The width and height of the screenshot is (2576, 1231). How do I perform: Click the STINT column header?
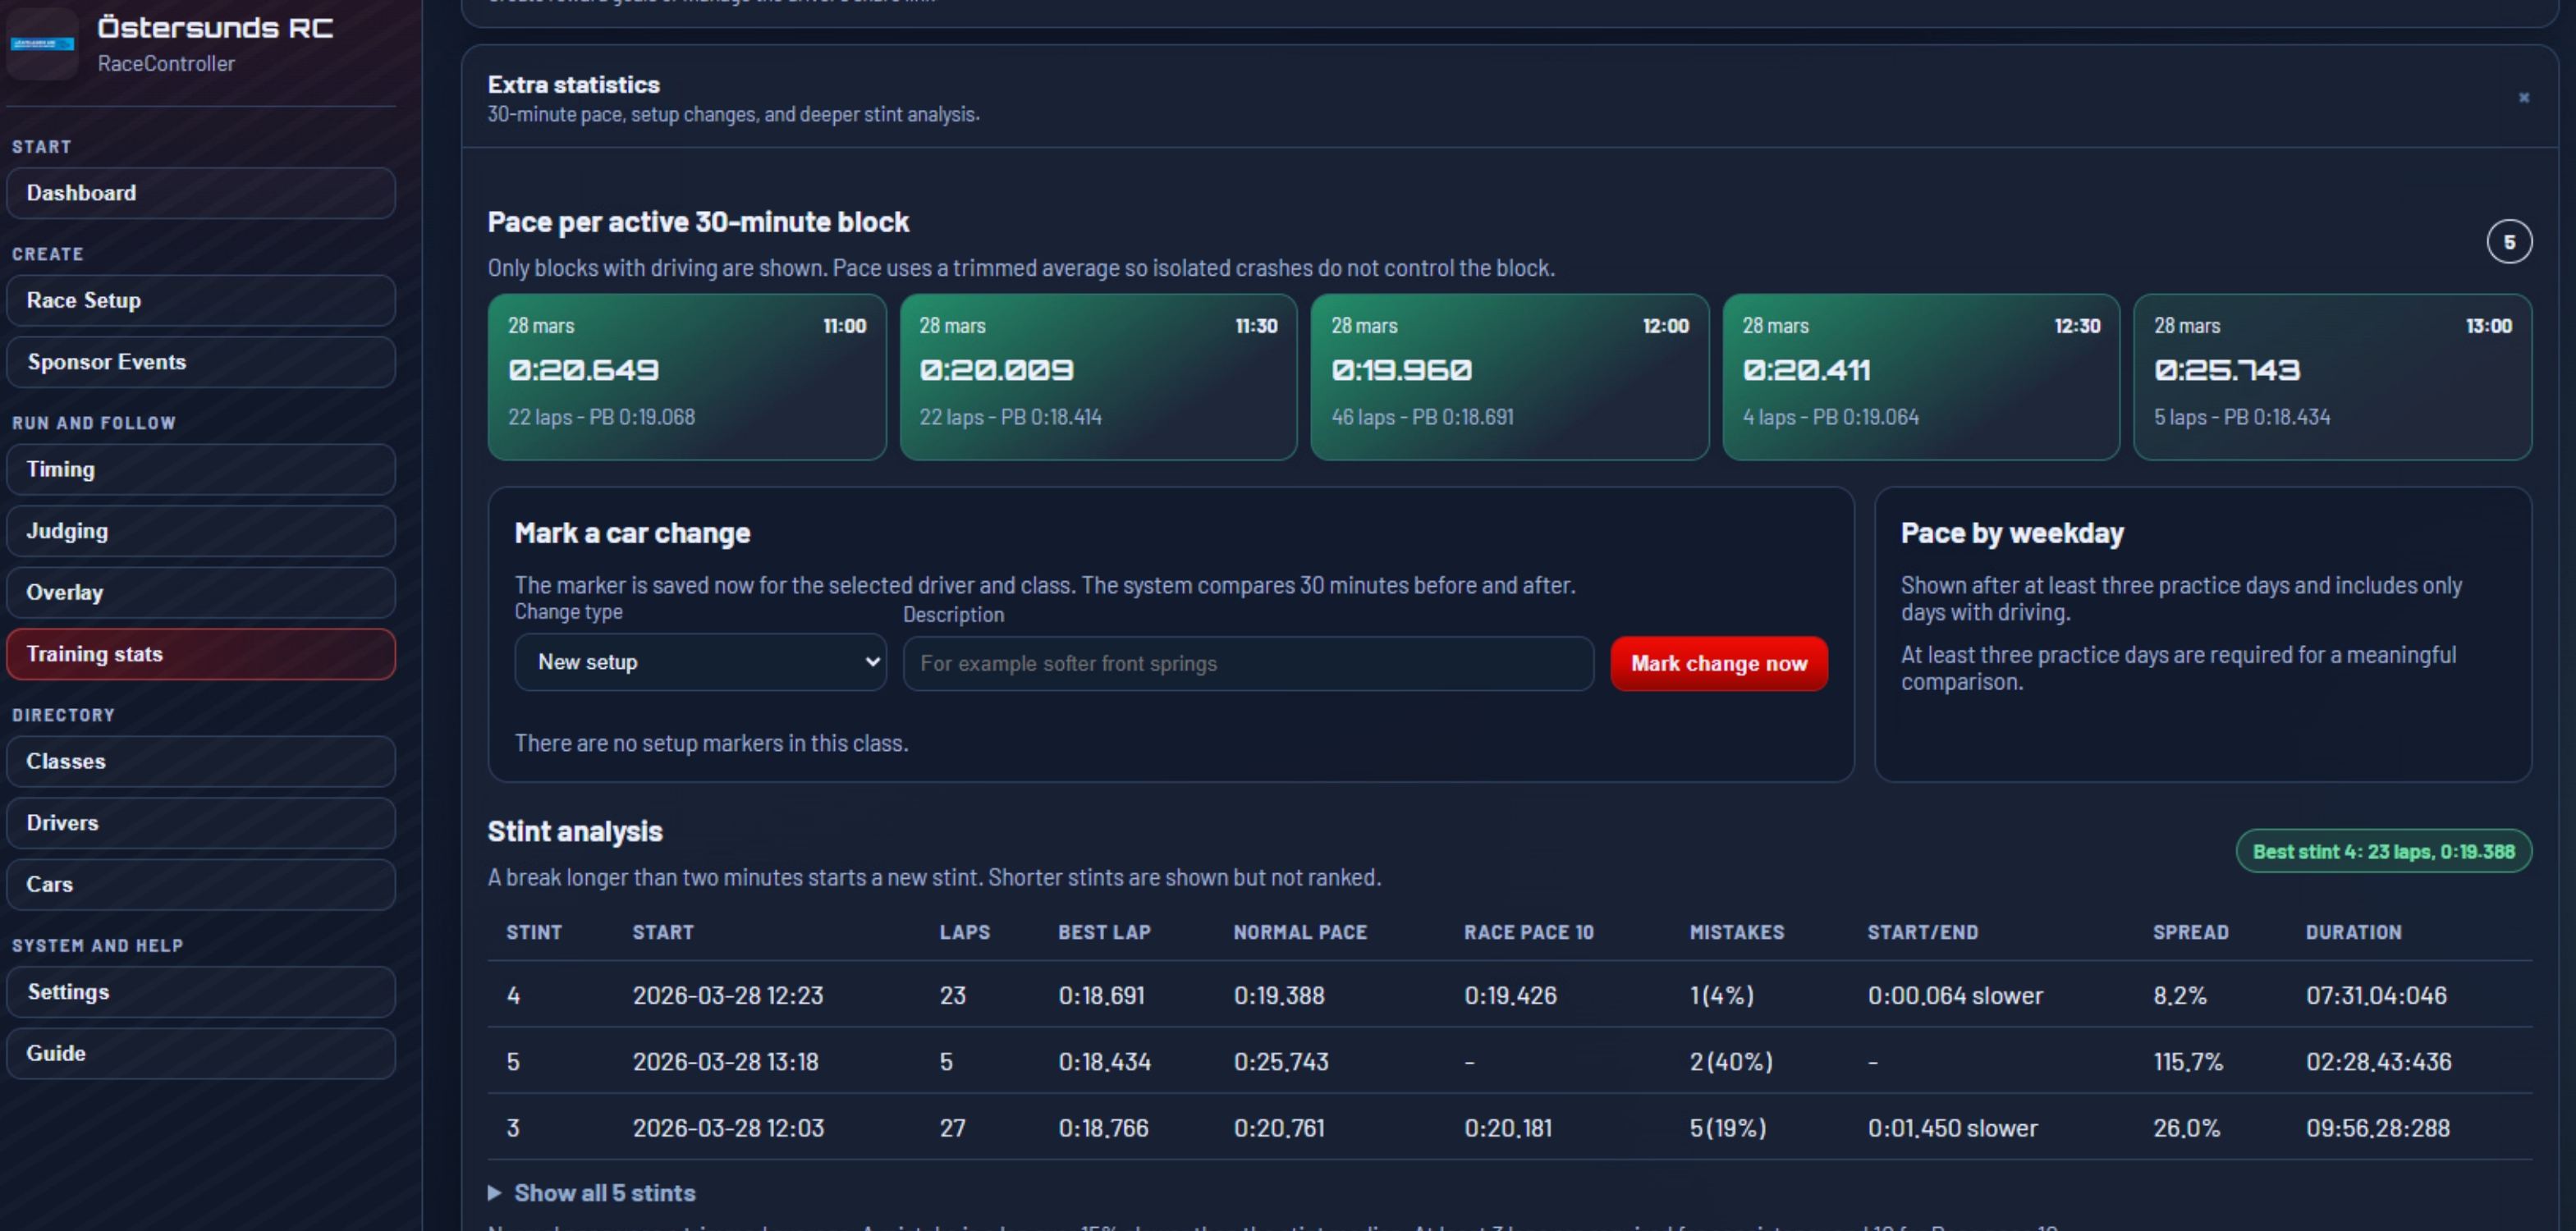pyautogui.click(x=534, y=932)
